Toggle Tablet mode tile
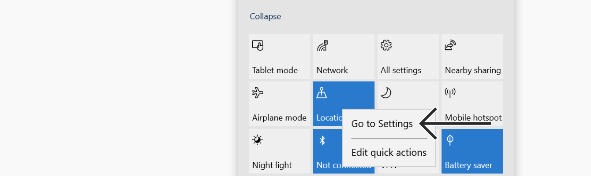 click(x=280, y=56)
